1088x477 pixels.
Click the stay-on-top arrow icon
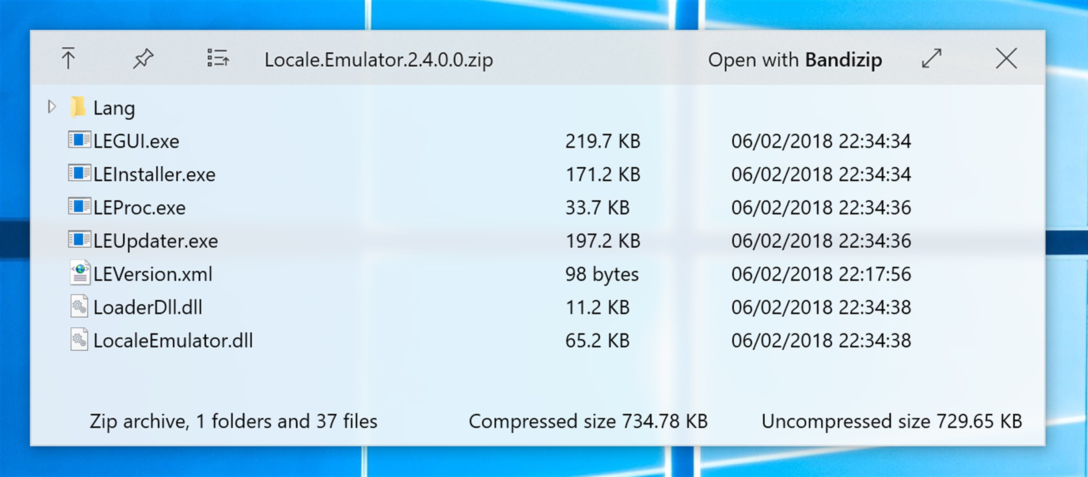(x=68, y=58)
